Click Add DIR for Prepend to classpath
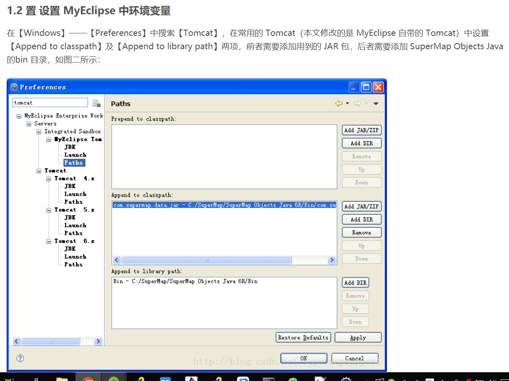The height and width of the screenshot is (381, 509). pos(361,143)
